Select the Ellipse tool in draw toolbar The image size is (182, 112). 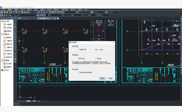tap(15, 42)
